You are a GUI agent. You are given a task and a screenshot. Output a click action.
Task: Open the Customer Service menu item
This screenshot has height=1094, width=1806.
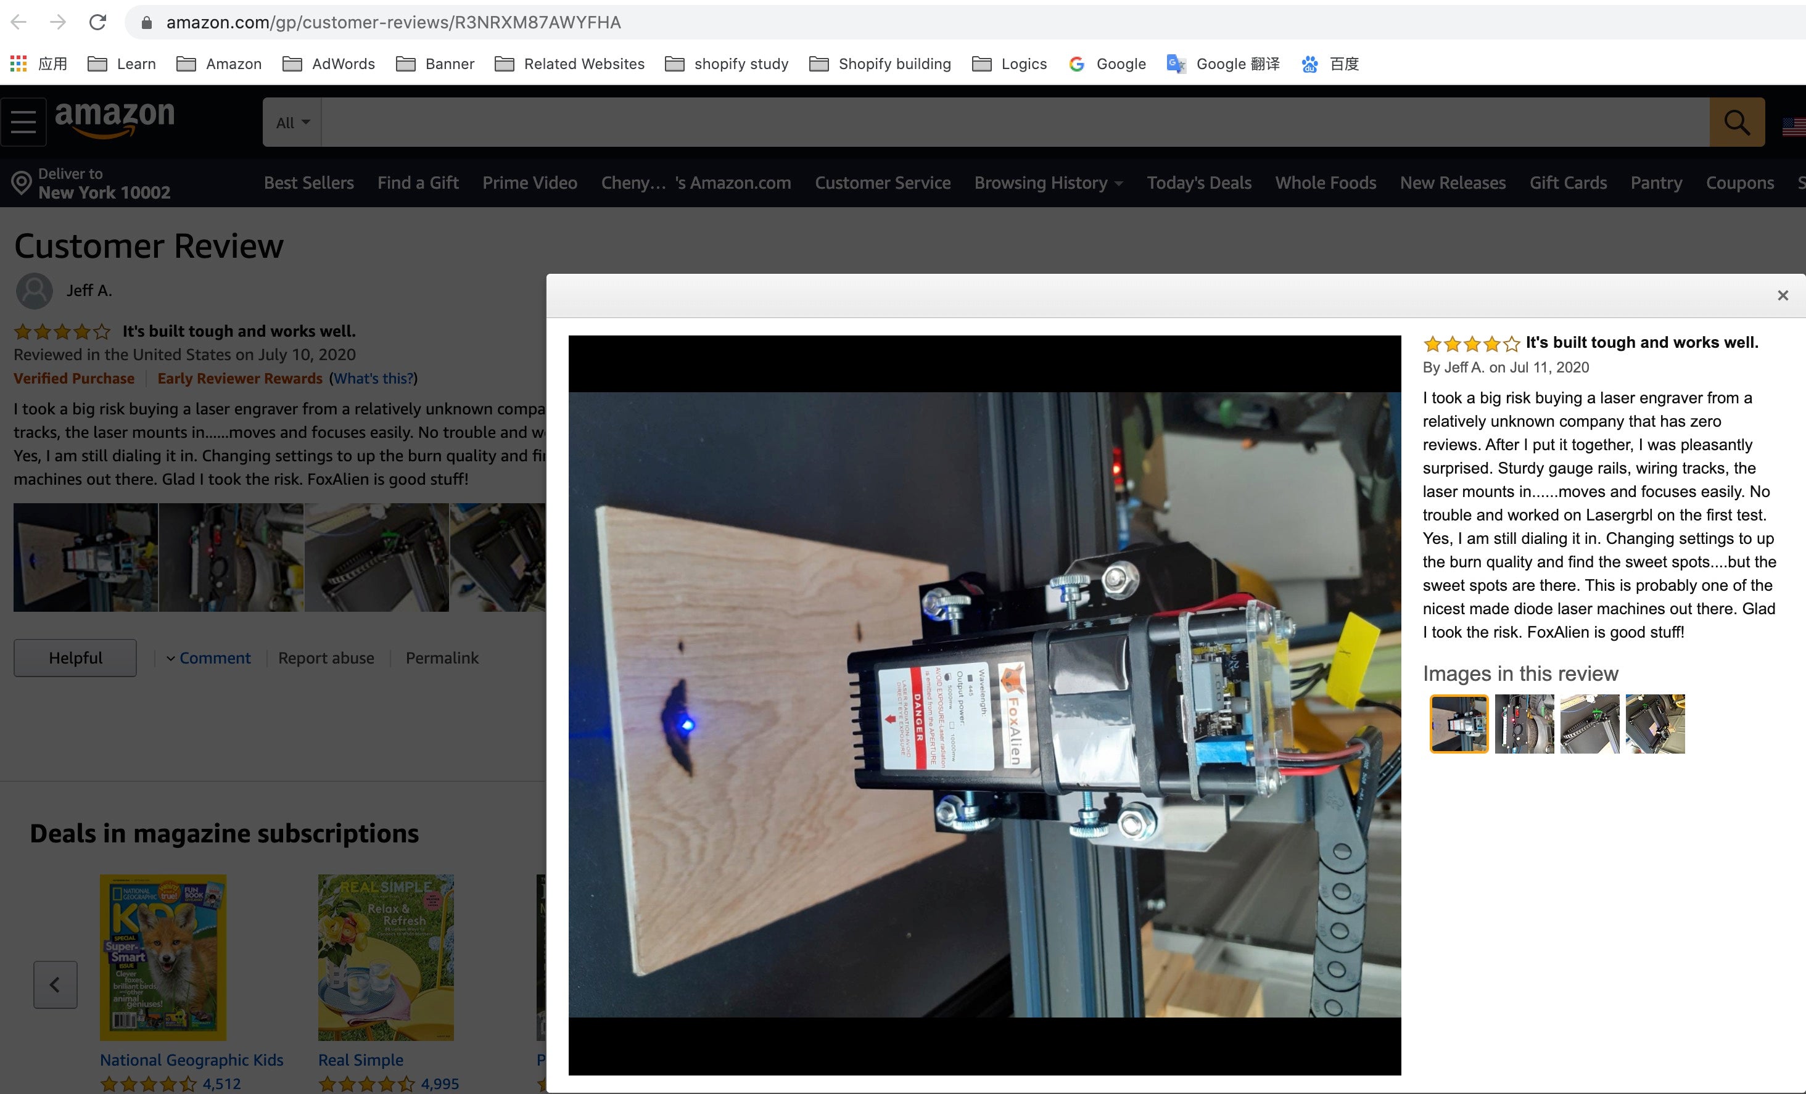click(883, 183)
